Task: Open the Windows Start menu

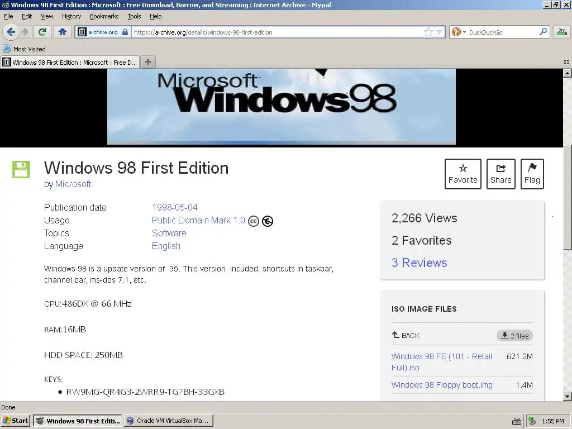Action: pyautogui.click(x=15, y=421)
